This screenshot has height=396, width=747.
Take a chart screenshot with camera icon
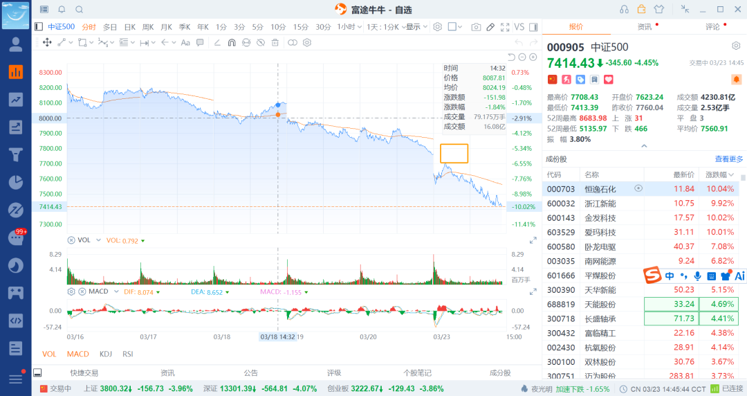coord(476,27)
